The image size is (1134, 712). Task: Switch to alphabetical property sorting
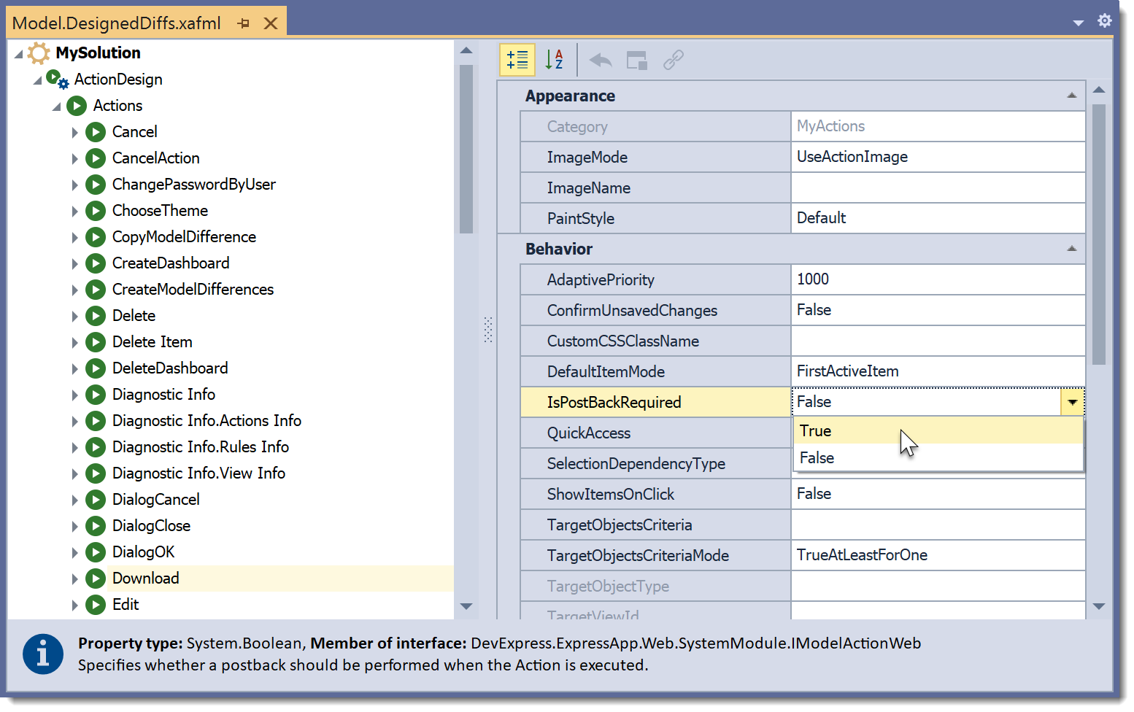point(554,60)
